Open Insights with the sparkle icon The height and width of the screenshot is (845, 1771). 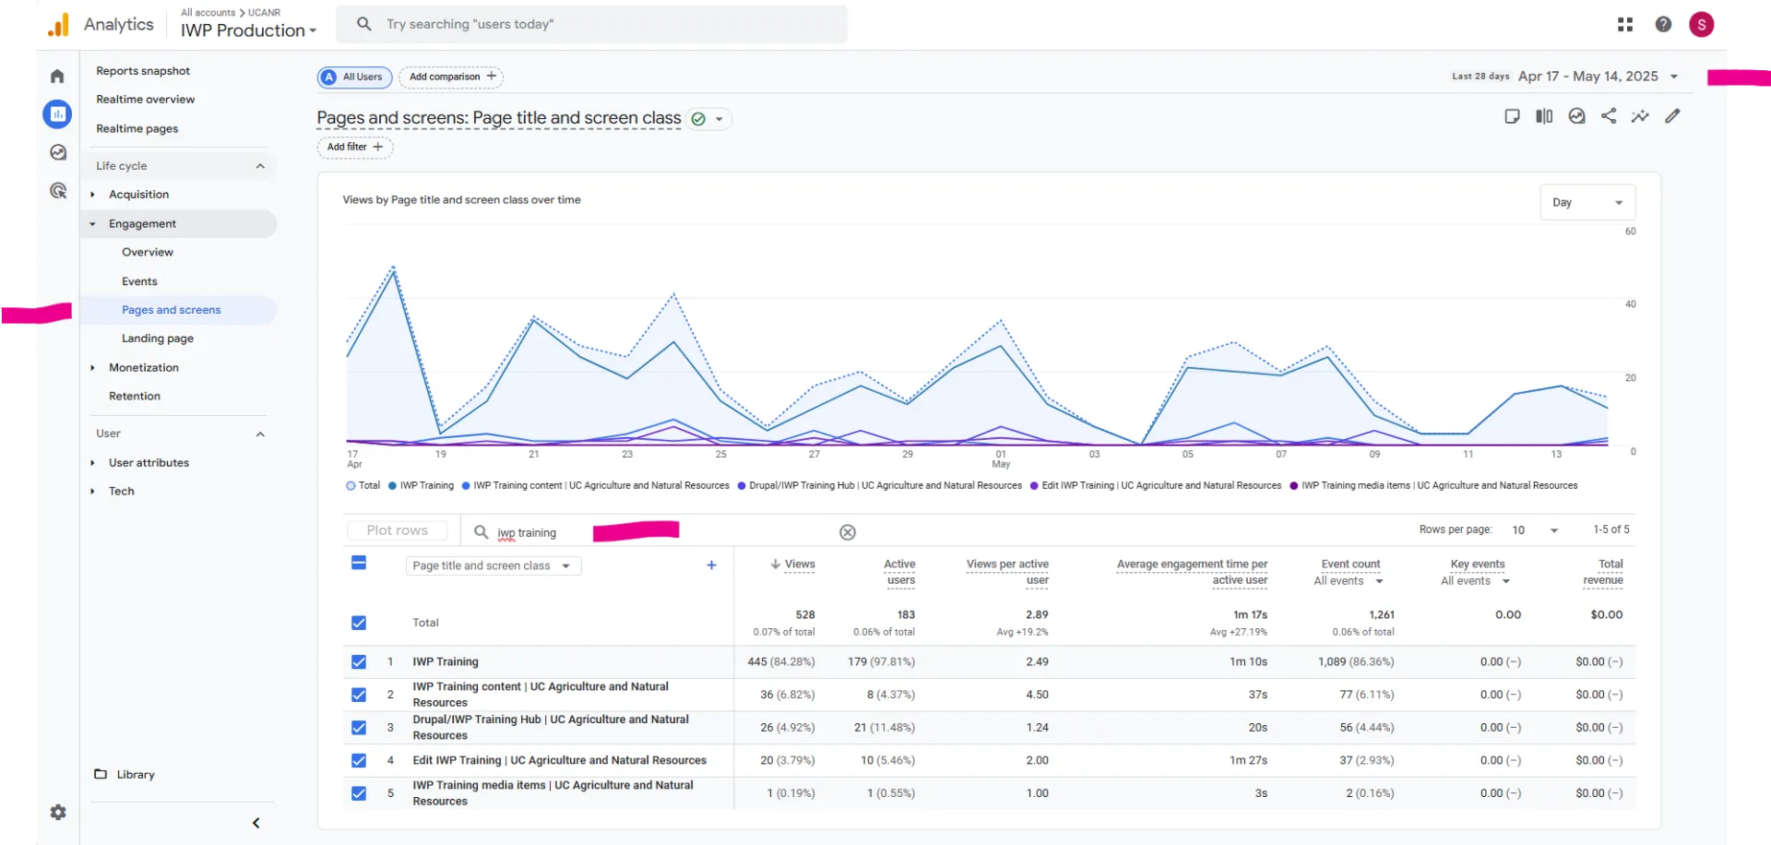coord(1641,116)
